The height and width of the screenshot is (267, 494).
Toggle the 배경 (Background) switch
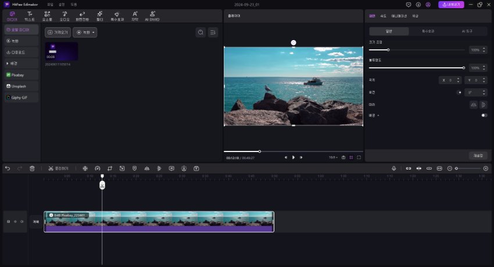pos(484,116)
